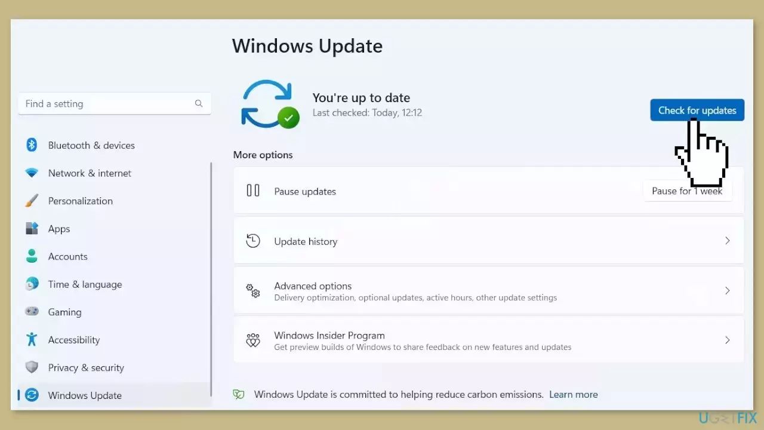
Task: Click the Bluetooth & devices icon
Action: pyautogui.click(x=32, y=145)
